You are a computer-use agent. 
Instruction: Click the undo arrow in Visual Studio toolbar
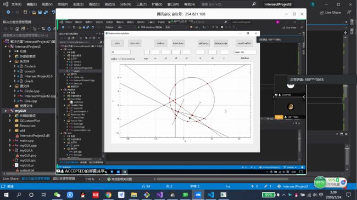click(53, 12)
